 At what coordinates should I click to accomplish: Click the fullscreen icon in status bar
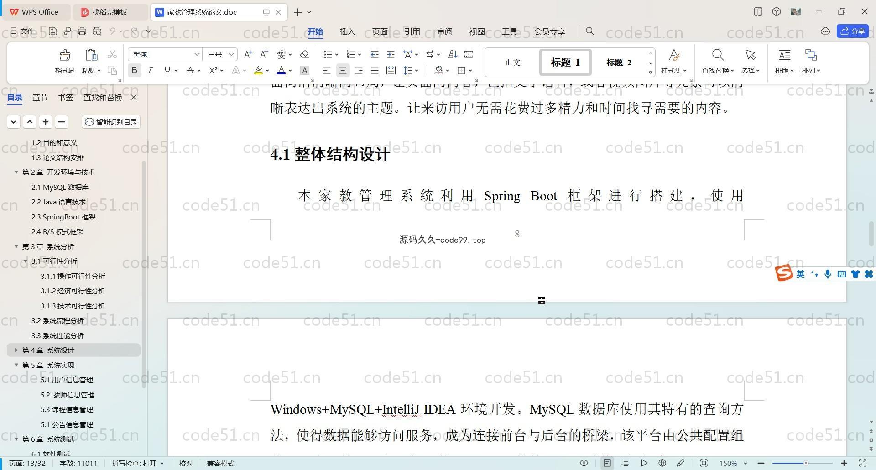coord(863,463)
